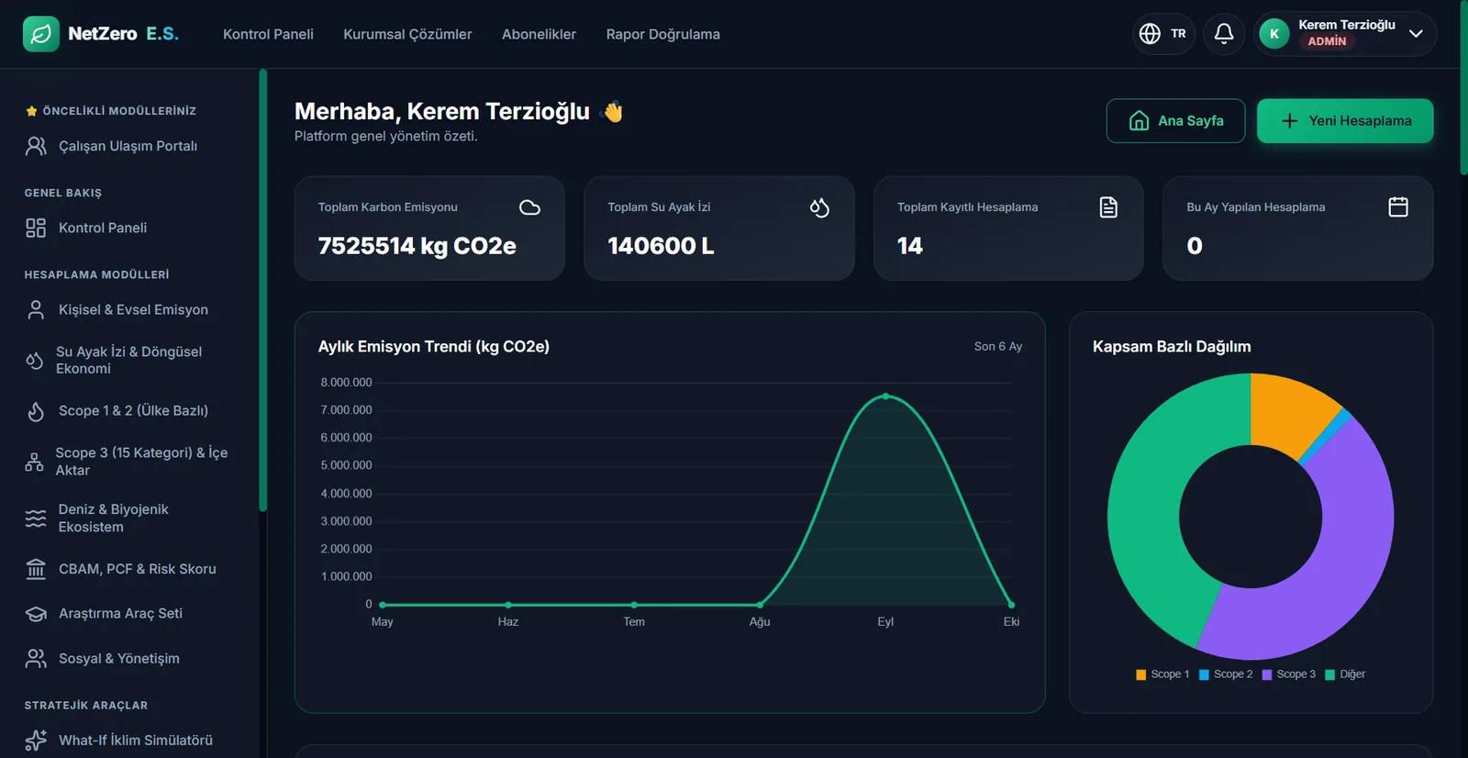
Task: Click the globe language icon
Action: click(1150, 34)
